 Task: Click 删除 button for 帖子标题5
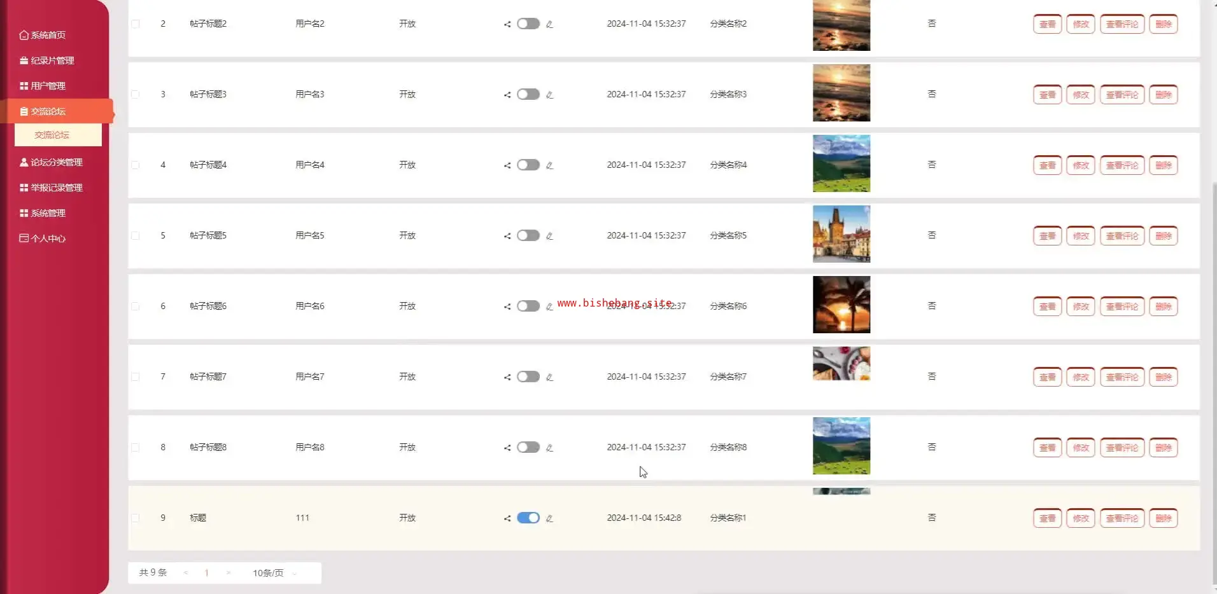click(x=1164, y=236)
